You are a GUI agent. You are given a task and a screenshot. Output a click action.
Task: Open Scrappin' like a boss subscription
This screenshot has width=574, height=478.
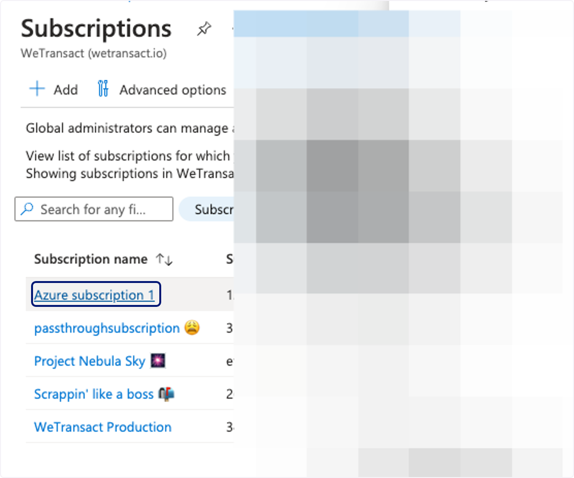tap(94, 394)
